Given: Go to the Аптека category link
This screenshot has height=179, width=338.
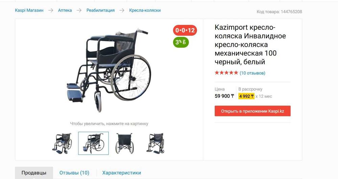Looking at the screenshot, I should point(65,10).
